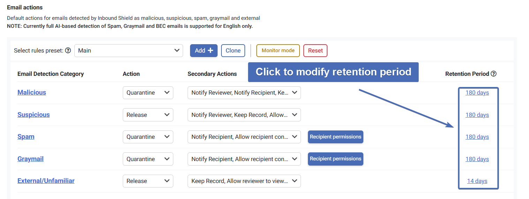The height and width of the screenshot is (199, 529).
Task: Open the Malicious category link
Action: (32, 93)
